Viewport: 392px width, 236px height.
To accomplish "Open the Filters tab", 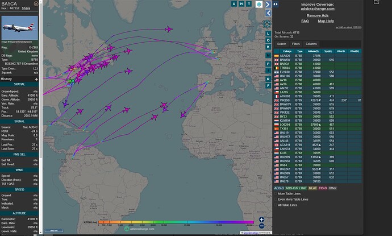I will (x=296, y=44).
